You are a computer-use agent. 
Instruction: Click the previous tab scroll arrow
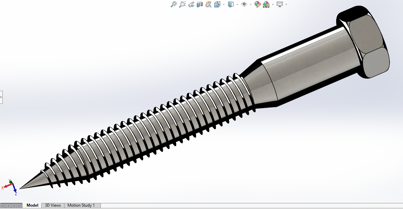(8, 206)
